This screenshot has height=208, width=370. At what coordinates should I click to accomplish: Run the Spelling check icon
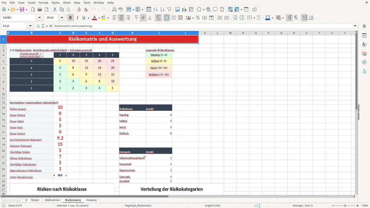(x=121, y=9)
